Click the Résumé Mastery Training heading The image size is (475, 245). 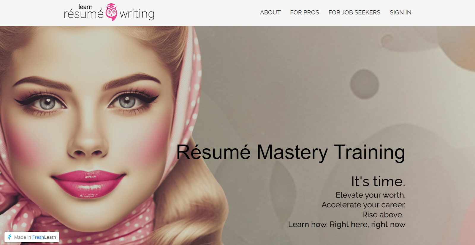point(291,152)
